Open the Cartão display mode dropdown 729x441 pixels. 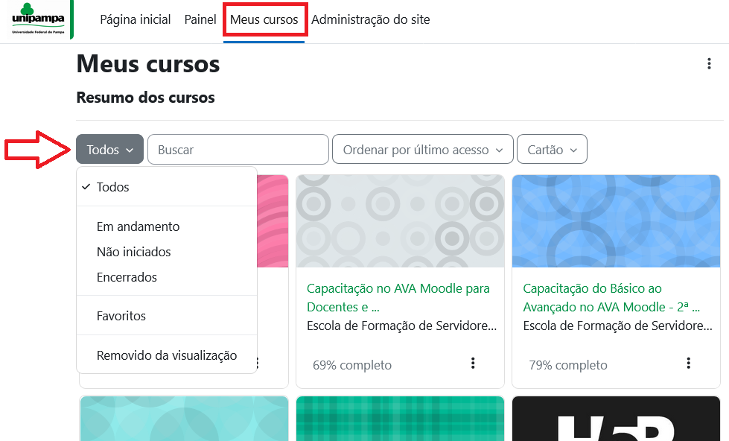click(x=551, y=149)
